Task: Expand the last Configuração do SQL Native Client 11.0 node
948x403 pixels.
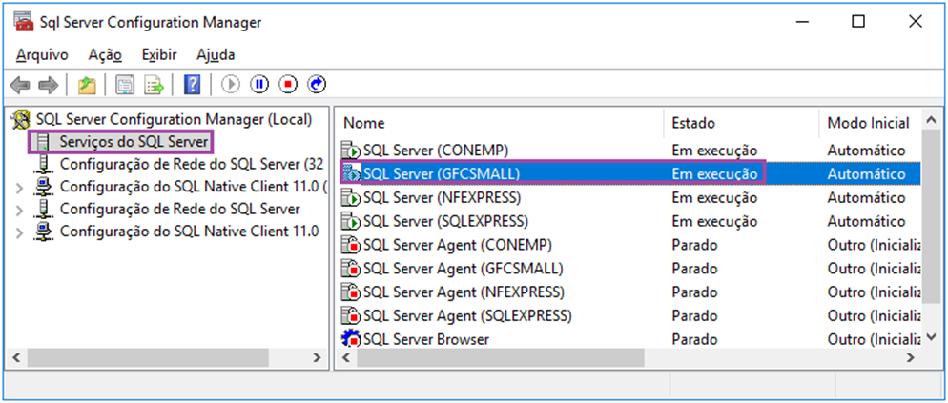Action: 20,232
